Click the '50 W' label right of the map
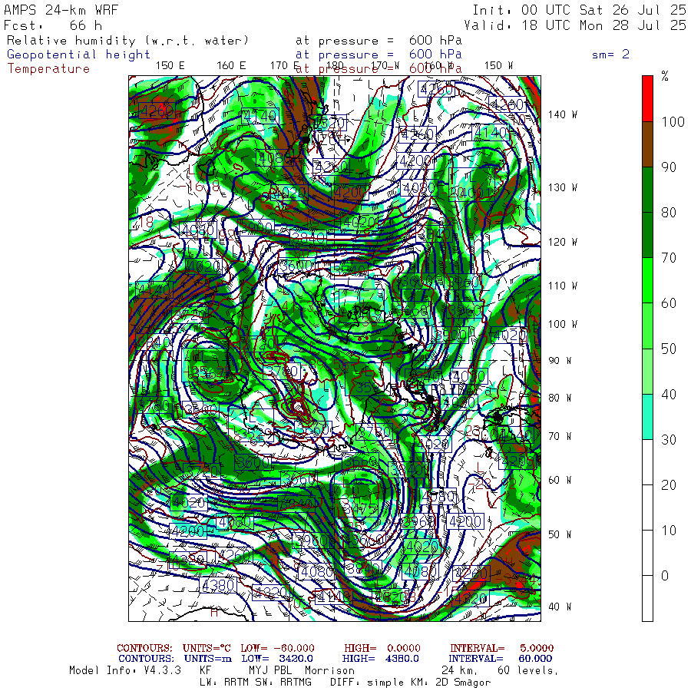Image resolution: width=691 pixels, height=691 pixels. point(560,534)
